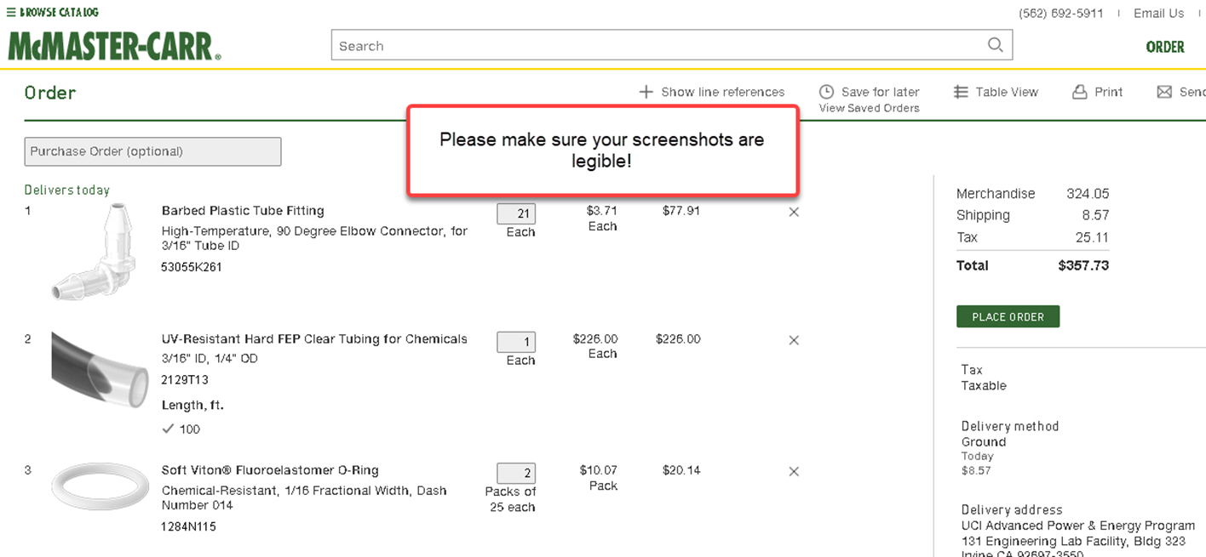Screen dimensions: 1206x557
Task: Click the plus icon beside Show line references
Action: 646,92
